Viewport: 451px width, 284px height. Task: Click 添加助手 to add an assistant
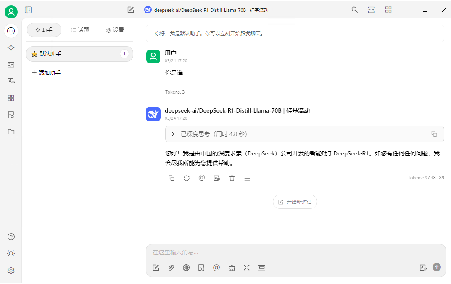click(46, 73)
